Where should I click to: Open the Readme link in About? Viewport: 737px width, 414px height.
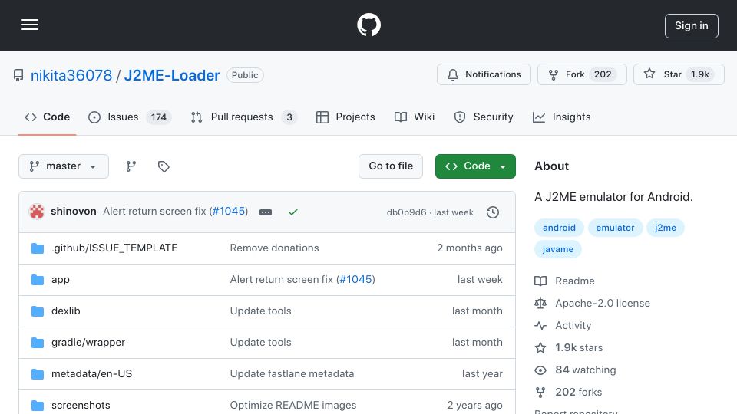click(x=564, y=281)
